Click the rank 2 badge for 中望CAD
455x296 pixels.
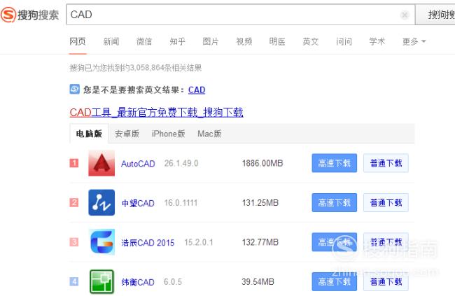[74, 202]
